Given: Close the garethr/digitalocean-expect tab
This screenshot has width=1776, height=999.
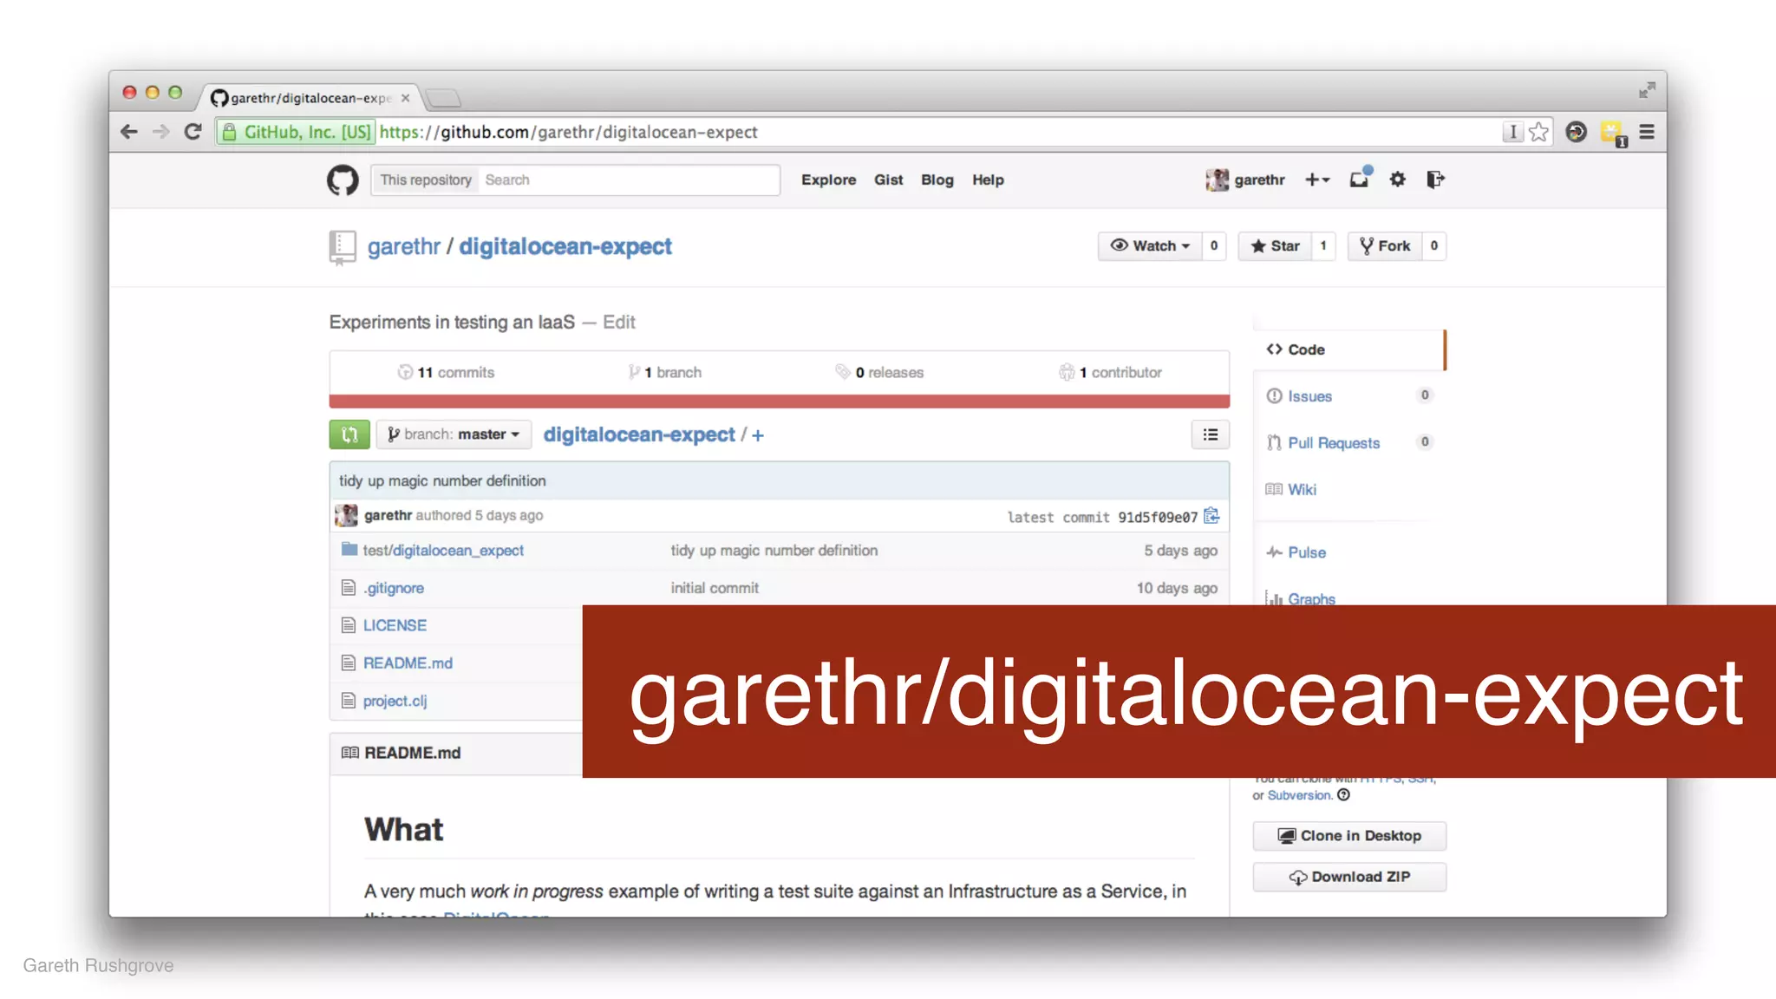Looking at the screenshot, I should tap(405, 98).
